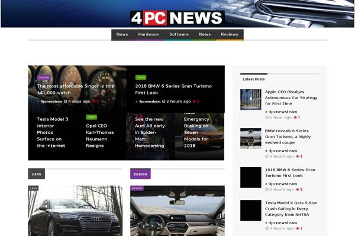Open 'See the new Audi A8' article
This screenshot has height=236, width=355.
(150, 133)
